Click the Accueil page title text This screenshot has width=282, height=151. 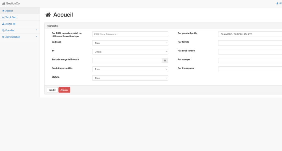(63, 15)
